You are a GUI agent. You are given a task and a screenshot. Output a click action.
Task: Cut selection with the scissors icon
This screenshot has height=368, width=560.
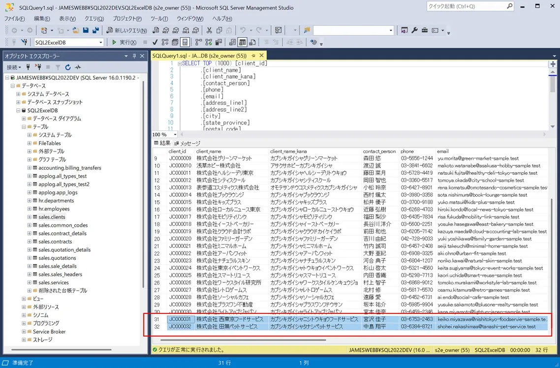pyautogui.click(x=209, y=31)
